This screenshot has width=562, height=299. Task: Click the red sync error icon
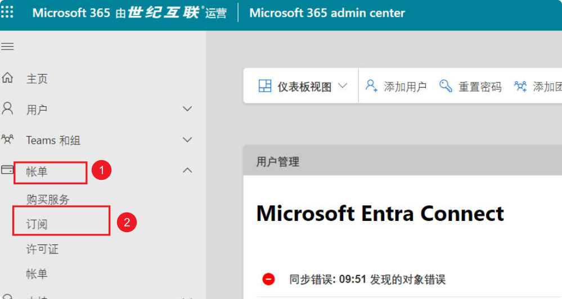coord(268,279)
